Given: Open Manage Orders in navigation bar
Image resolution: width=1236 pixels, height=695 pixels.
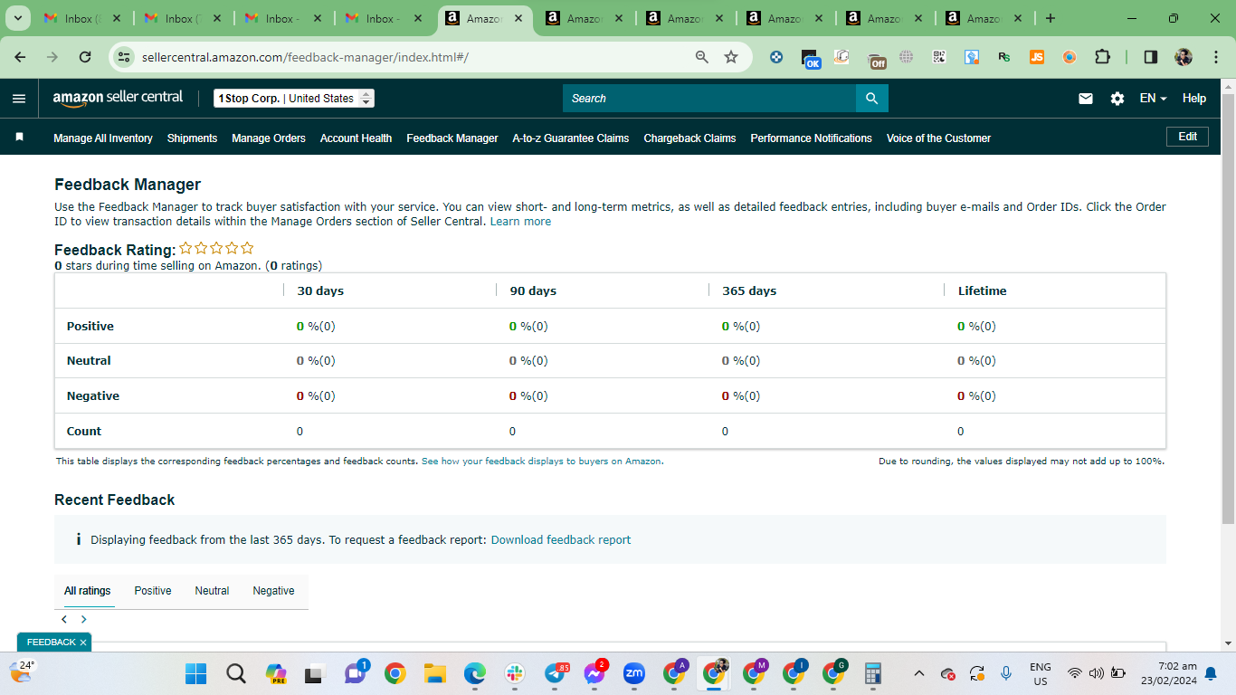Looking at the screenshot, I should click(x=269, y=138).
